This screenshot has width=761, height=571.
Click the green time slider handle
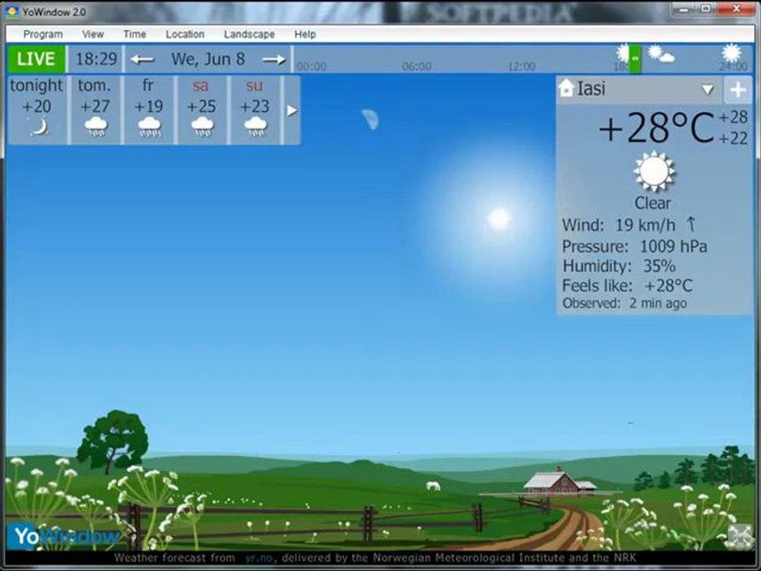click(x=635, y=59)
